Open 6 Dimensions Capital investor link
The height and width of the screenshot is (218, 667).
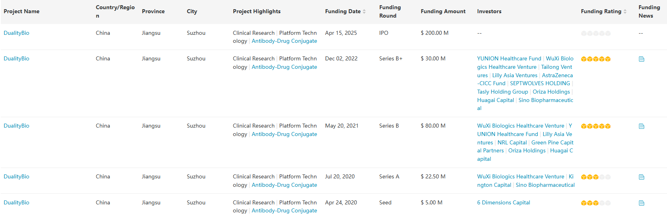click(x=503, y=203)
